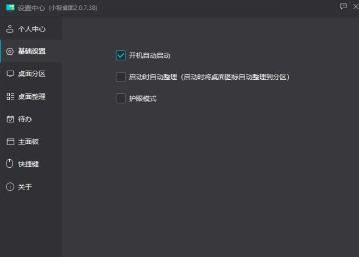The width and height of the screenshot is (359, 257).
Task: Turn on 护眼模式 checkbox
Action: click(x=121, y=98)
